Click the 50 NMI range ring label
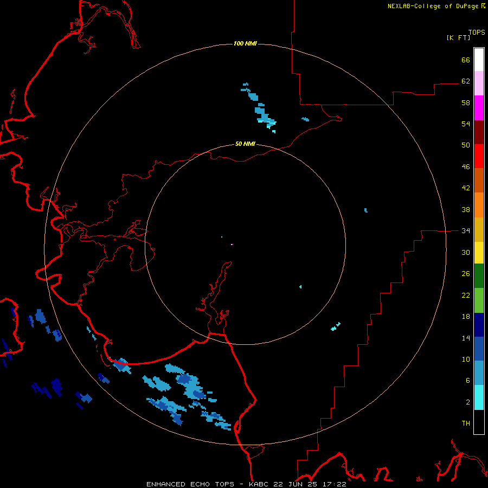 point(245,144)
